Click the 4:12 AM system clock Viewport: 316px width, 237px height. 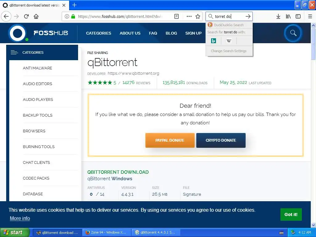point(305,233)
